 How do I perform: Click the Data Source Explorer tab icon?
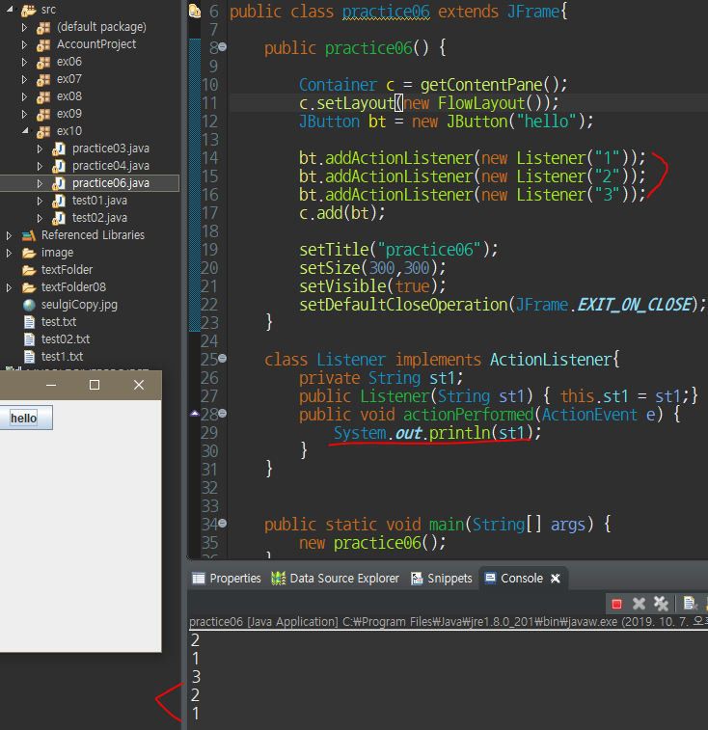tap(278, 579)
